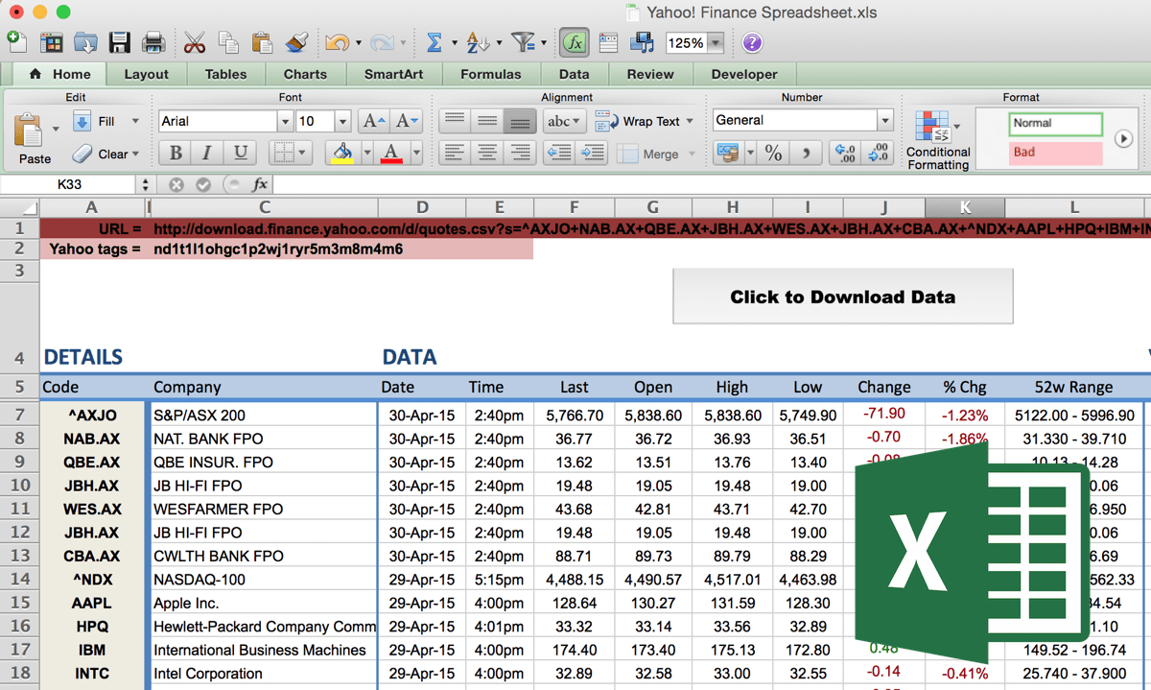The image size is (1151, 690).
Task: Click the Print icon in toolbar
Action: [x=153, y=42]
